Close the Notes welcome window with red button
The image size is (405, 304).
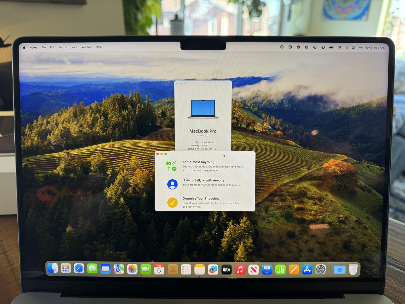pyautogui.click(x=157, y=154)
